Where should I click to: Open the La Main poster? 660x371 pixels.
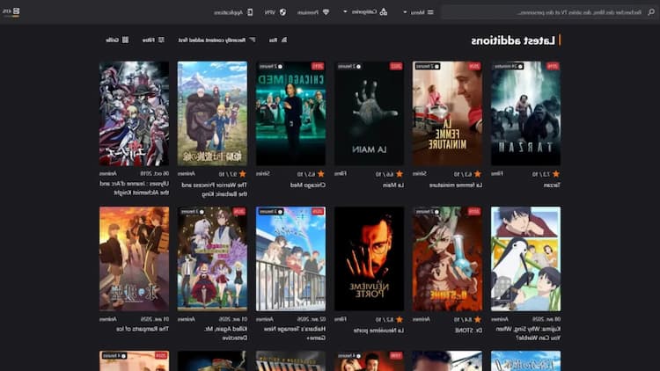point(369,113)
